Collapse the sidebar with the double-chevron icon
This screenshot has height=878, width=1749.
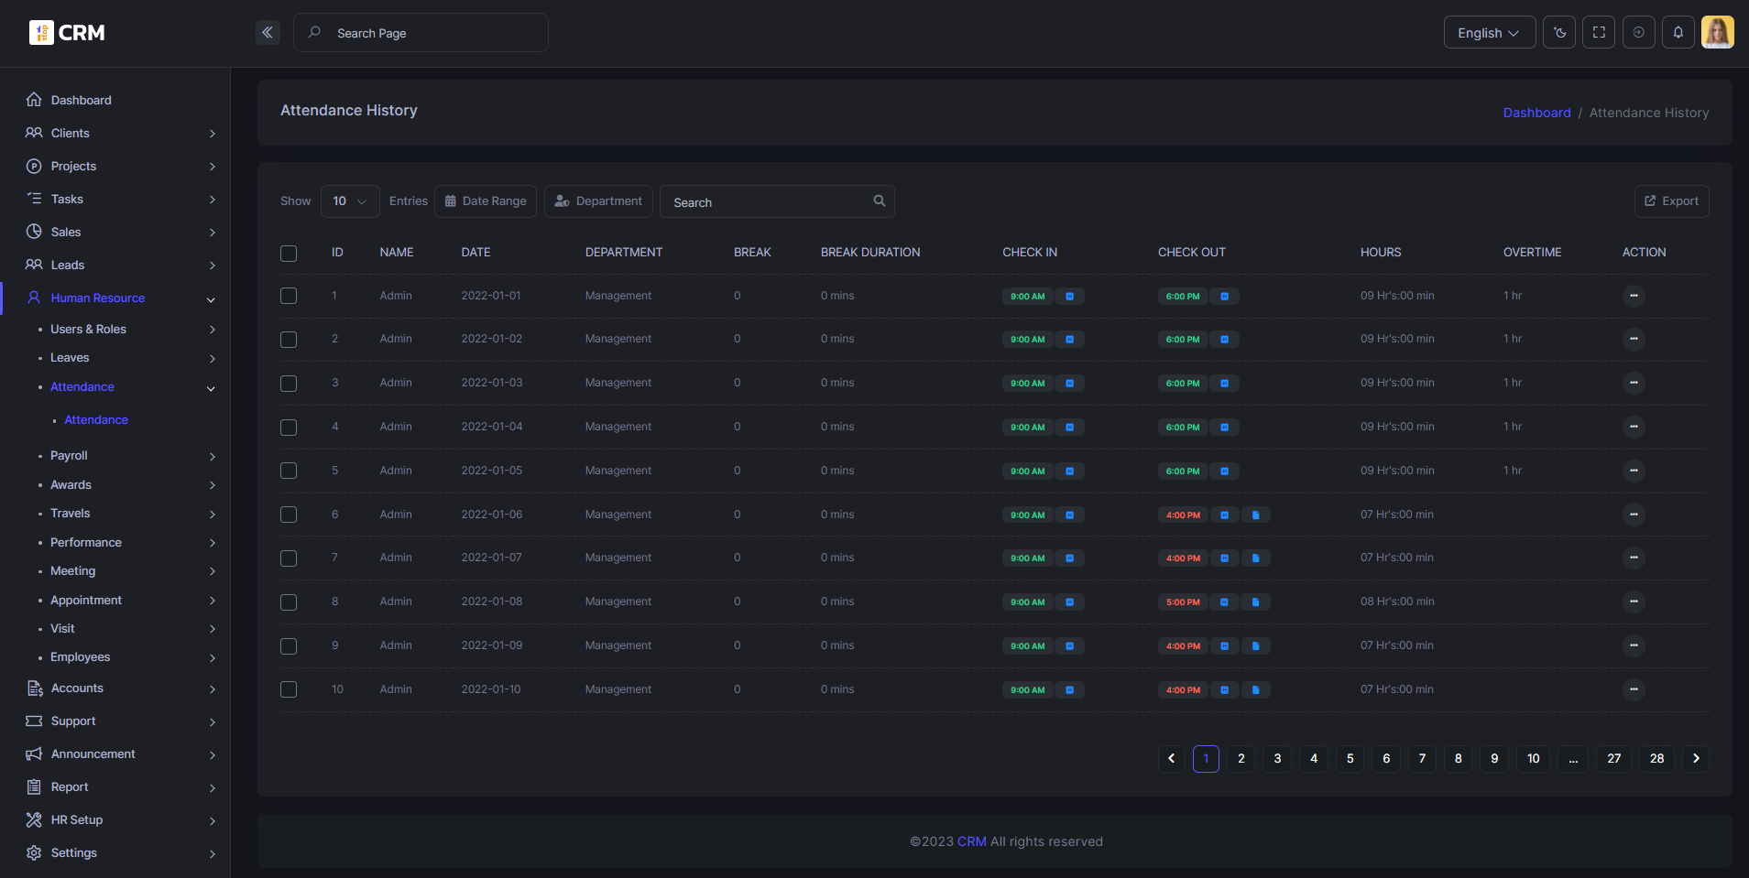[x=268, y=33]
